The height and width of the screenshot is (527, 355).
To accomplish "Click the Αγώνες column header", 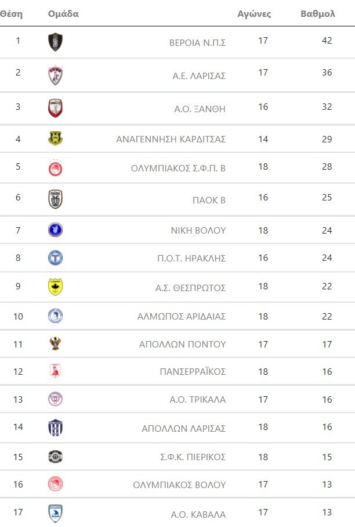I will [254, 13].
